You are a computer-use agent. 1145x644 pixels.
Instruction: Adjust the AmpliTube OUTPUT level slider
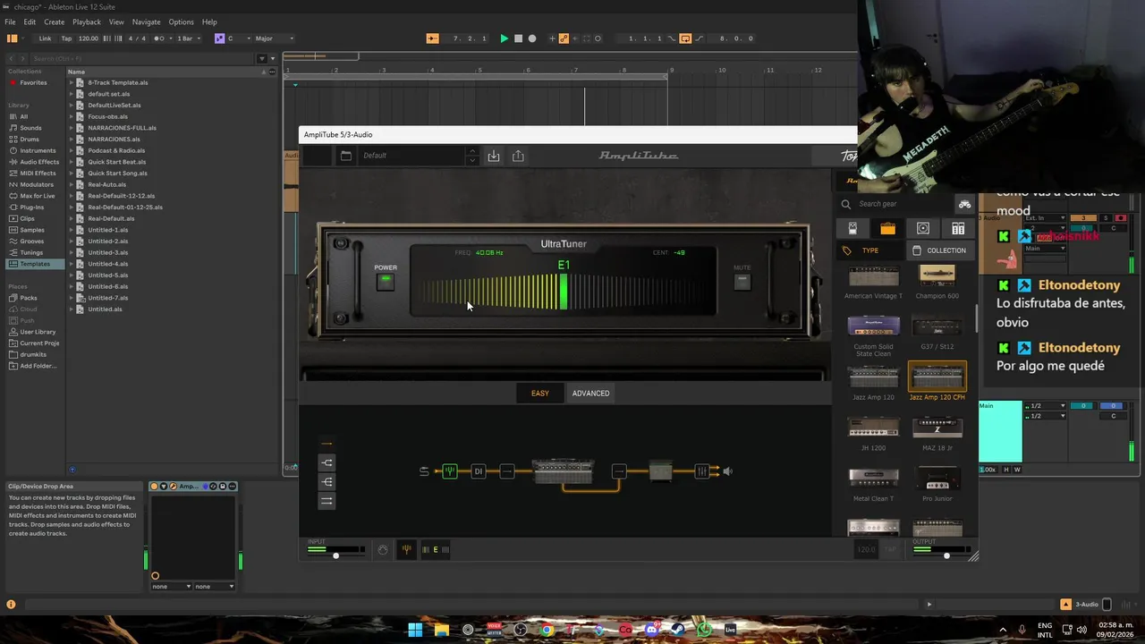click(x=946, y=555)
